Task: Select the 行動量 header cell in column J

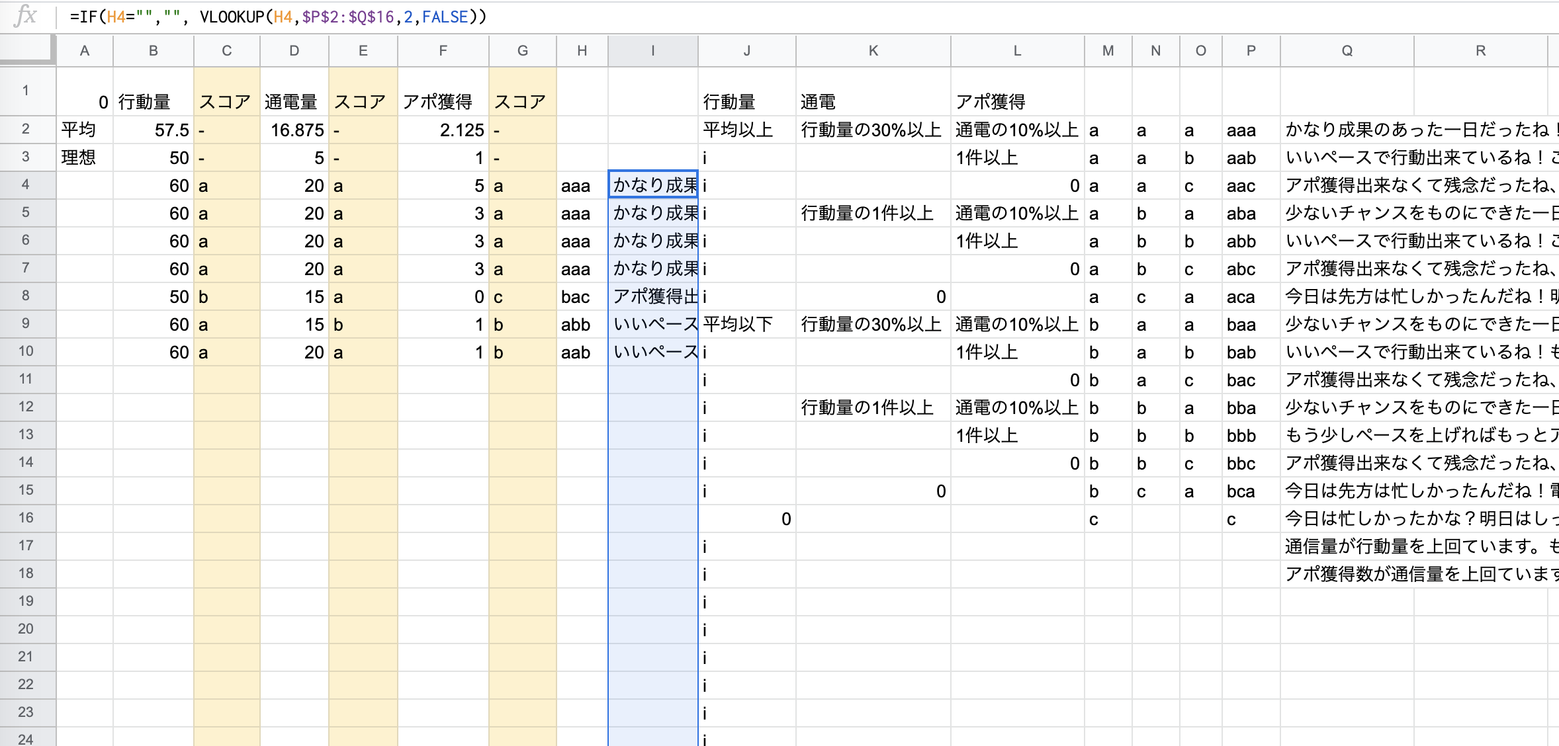Action: click(x=746, y=102)
